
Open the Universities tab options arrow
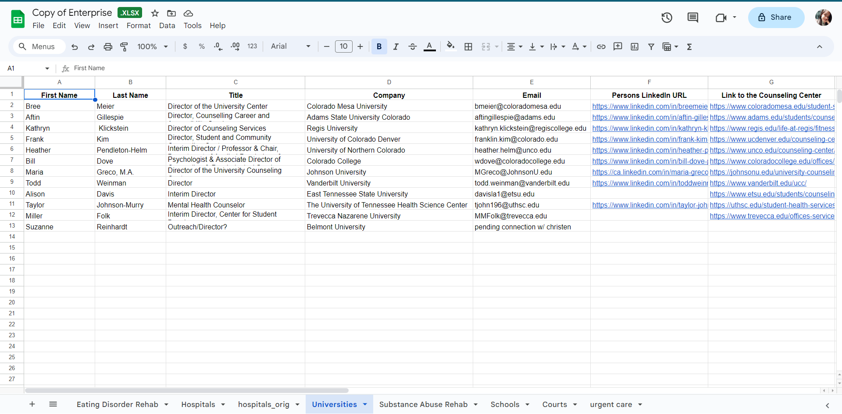[x=365, y=404]
